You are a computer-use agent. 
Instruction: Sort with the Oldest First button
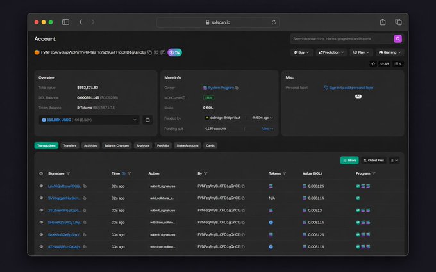click(373, 161)
